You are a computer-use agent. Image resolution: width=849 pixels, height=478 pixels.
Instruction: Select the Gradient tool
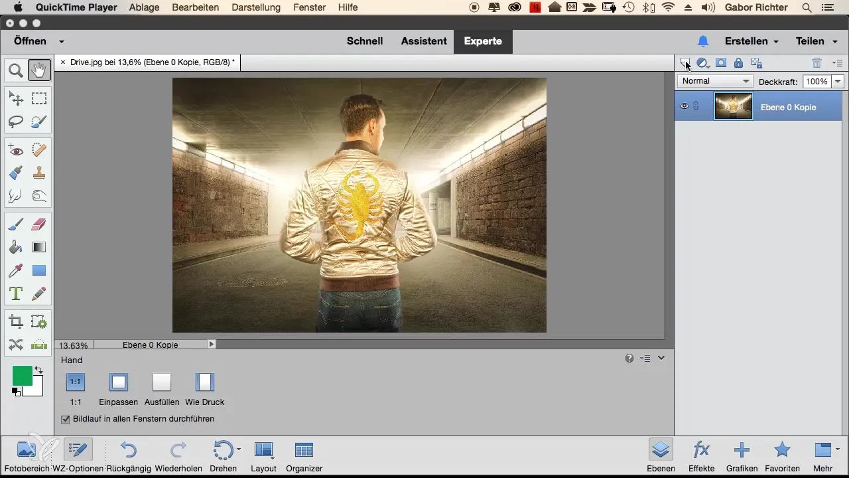39,247
